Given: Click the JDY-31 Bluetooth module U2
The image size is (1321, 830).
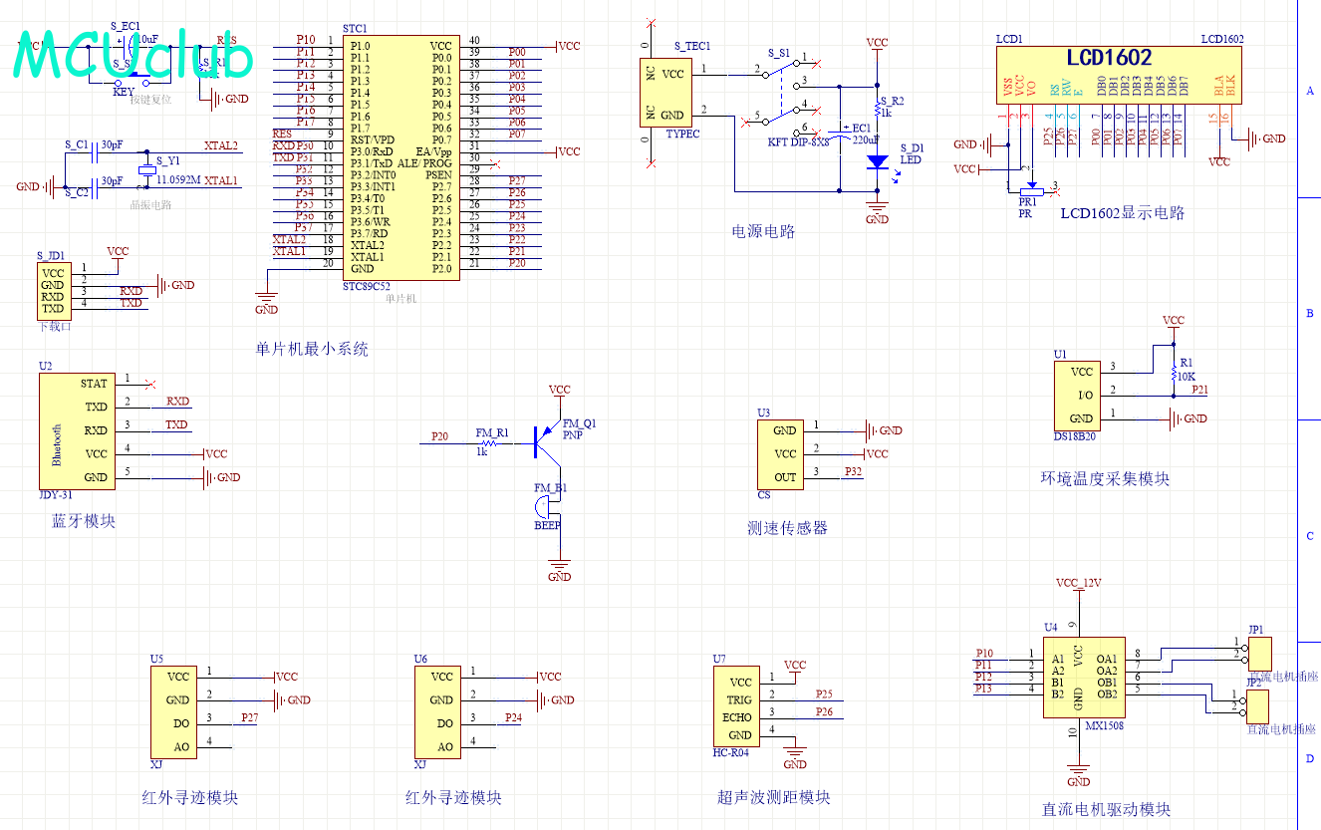Looking at the screenshot, I should point(76,430).
